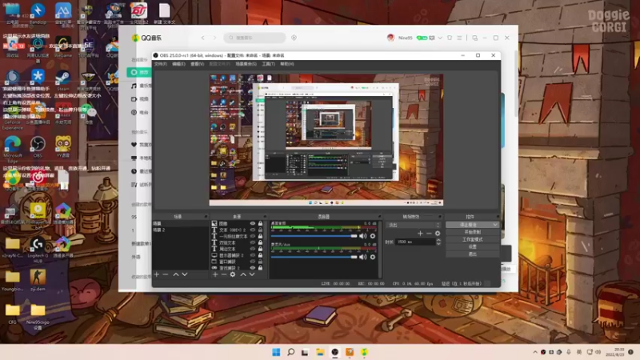Open QQ音乐 main menu hamburger icon
This screenshot has width=640, height=360.
459,38
